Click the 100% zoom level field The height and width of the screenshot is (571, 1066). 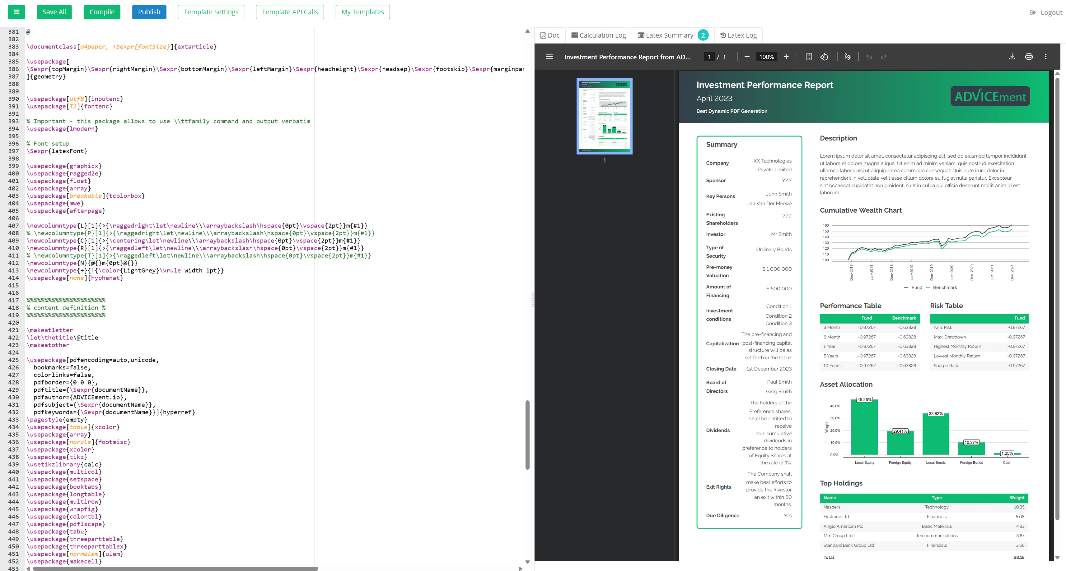tap(766, 57)
